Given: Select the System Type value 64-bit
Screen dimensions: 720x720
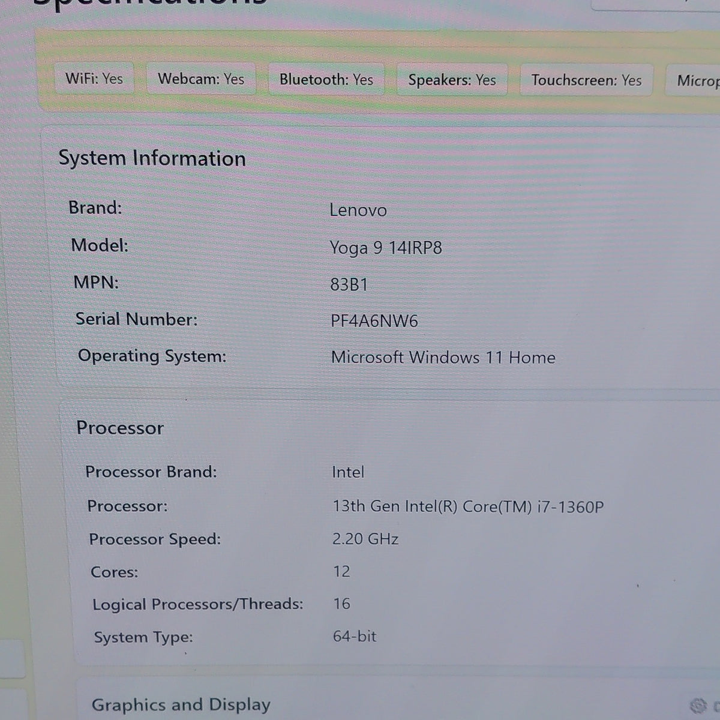Looking at the screenshot, I should coord(355,636).
